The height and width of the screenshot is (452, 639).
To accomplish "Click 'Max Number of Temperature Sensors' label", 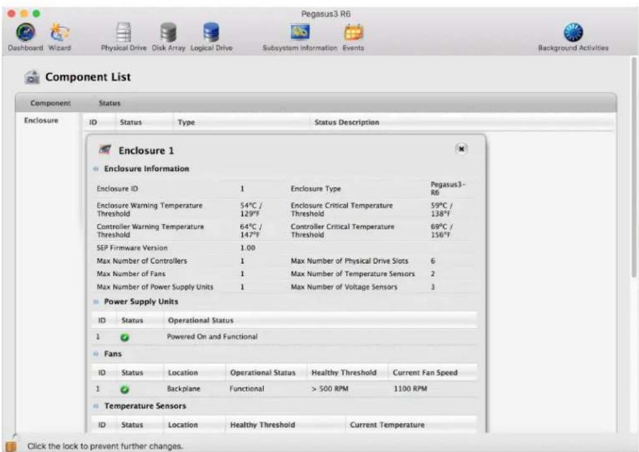I will click(x=352, y=274).
